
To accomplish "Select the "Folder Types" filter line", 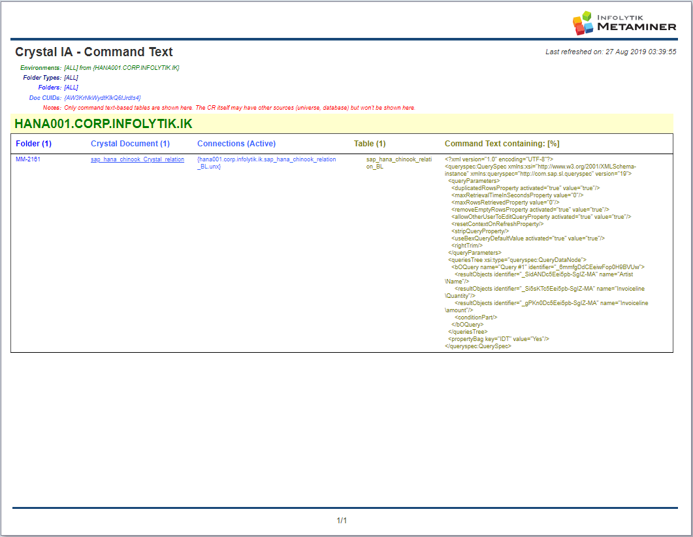I will (50, 77).
